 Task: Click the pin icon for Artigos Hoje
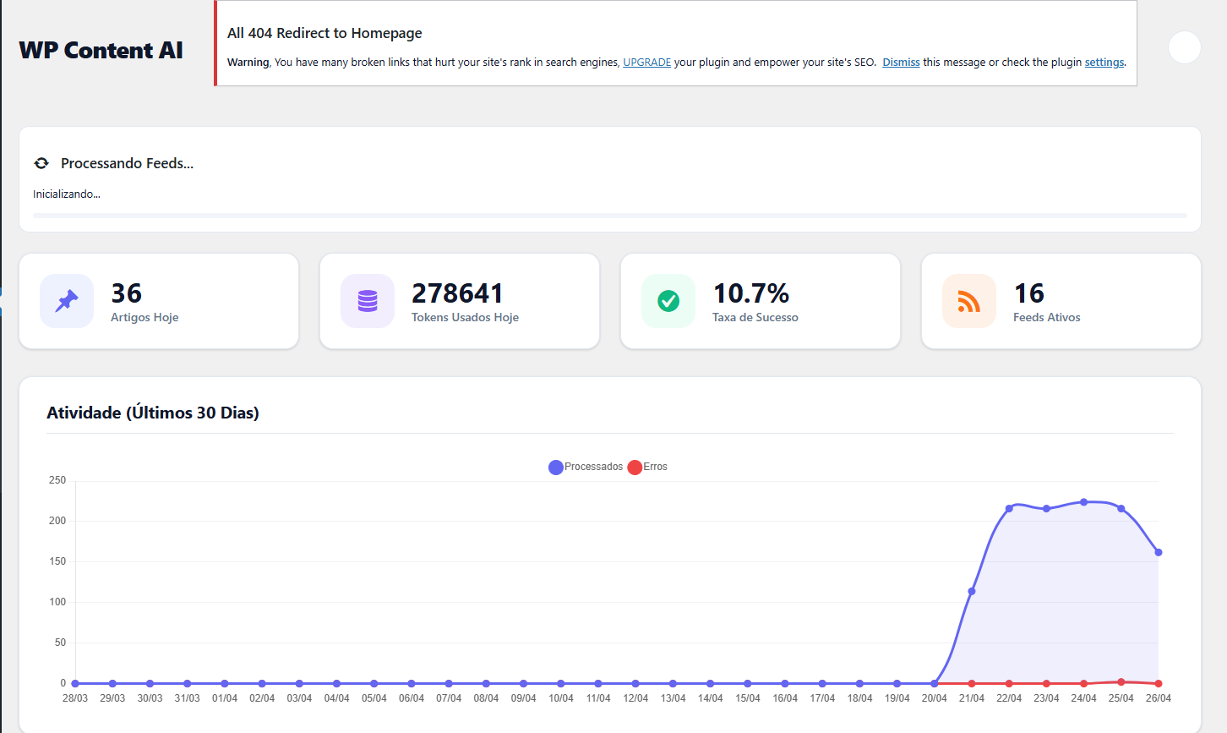67,301
